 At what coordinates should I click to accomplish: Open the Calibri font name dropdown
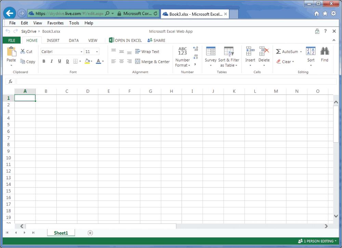tap(81, 51)
